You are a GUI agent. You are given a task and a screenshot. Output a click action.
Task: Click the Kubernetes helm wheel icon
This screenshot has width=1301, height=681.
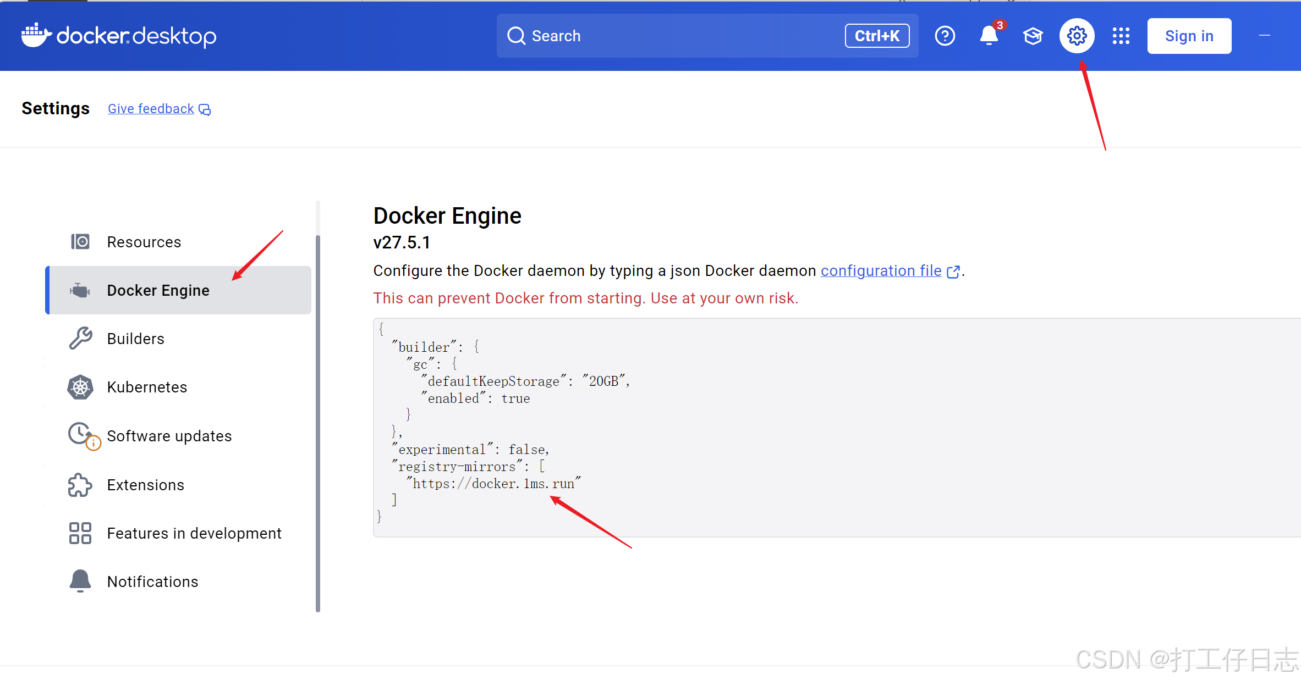(x=80, y=387)
